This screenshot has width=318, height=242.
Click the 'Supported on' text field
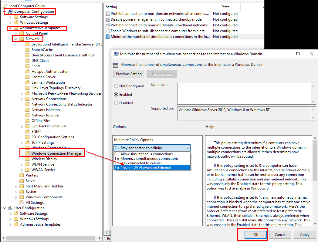[x=244, y=113]
